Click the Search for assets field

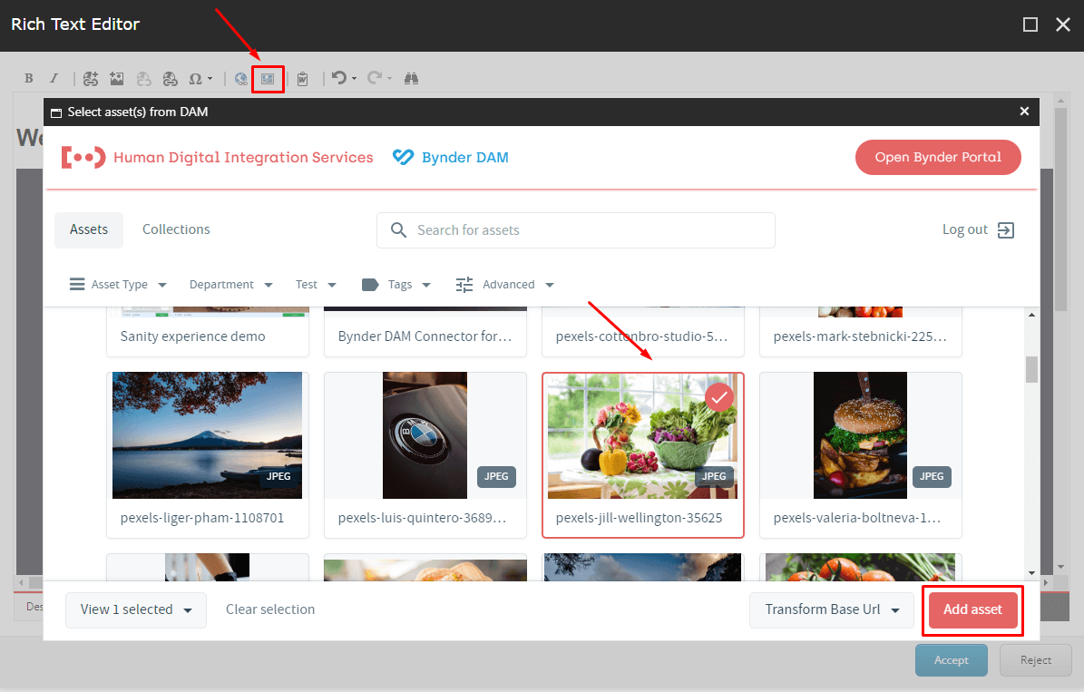click(590, 230)
